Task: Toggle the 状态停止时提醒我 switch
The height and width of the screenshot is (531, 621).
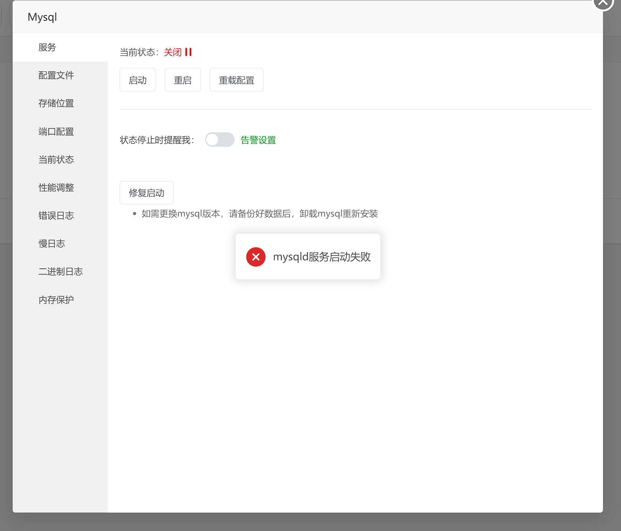Action: (x=220, y=140)
